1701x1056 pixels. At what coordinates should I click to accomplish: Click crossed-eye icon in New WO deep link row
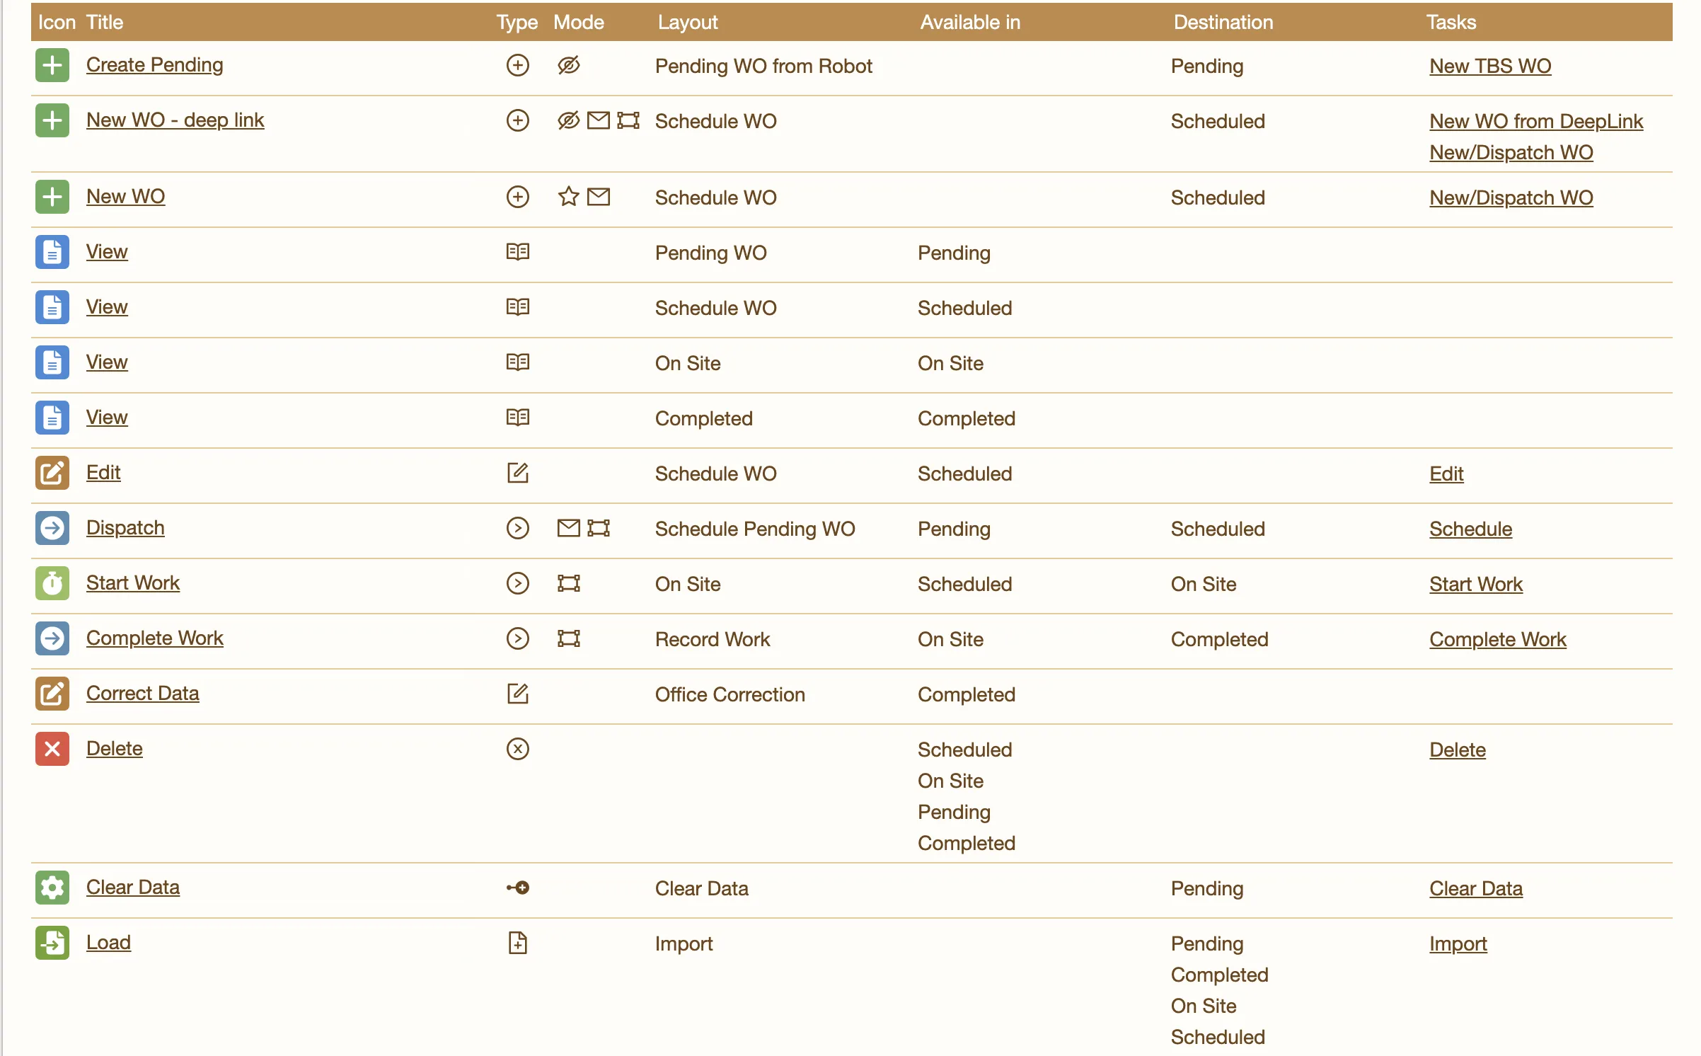[x=568, y=120]
